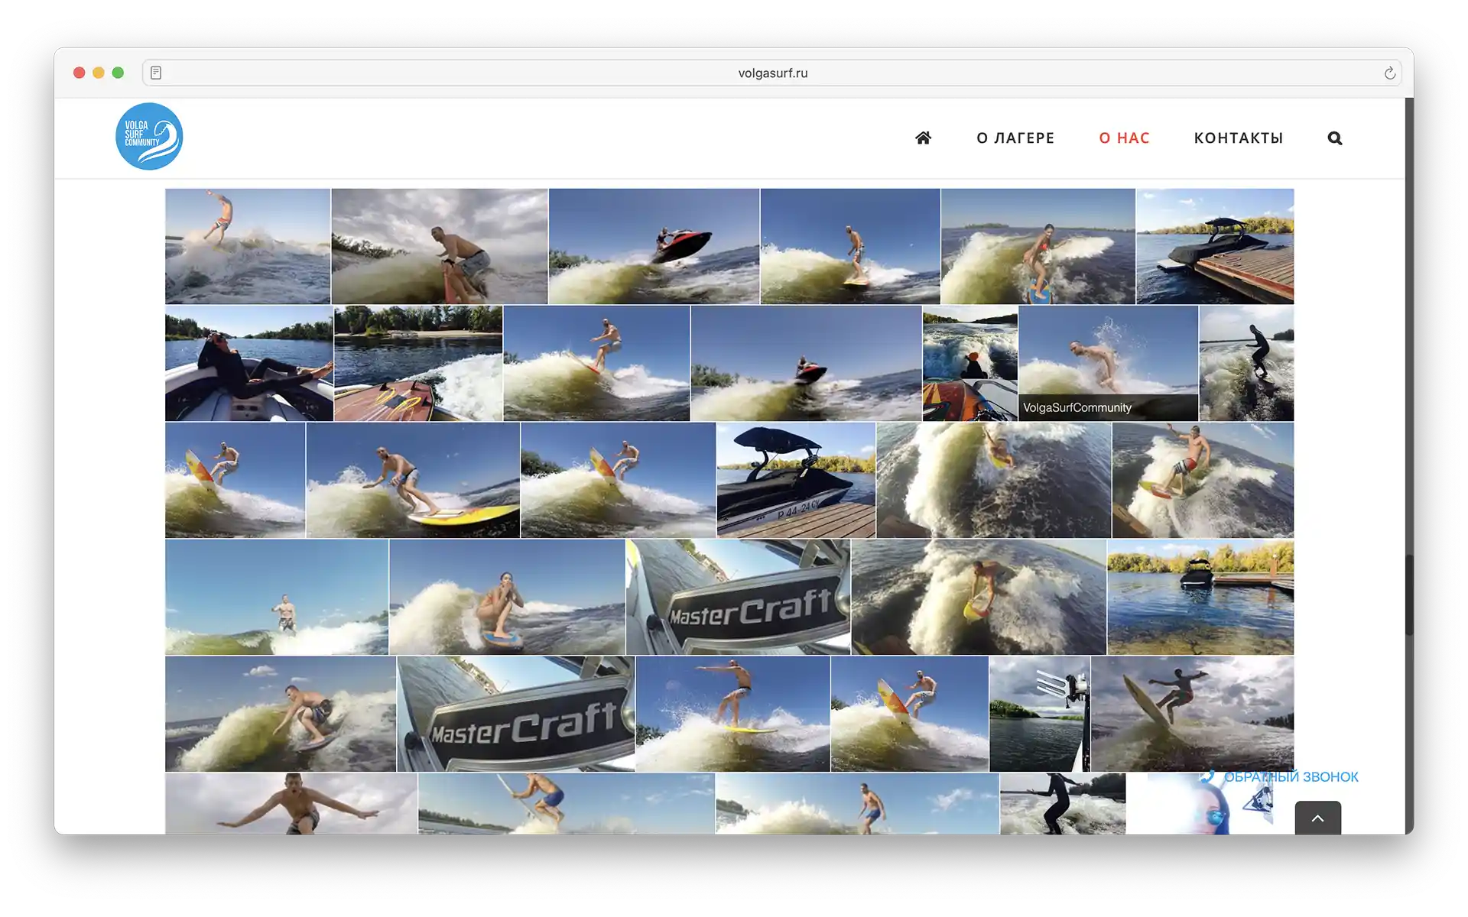Reload the page using the refresh icon
This screenshot has height=917, width=1468.
click(1389, 73)
